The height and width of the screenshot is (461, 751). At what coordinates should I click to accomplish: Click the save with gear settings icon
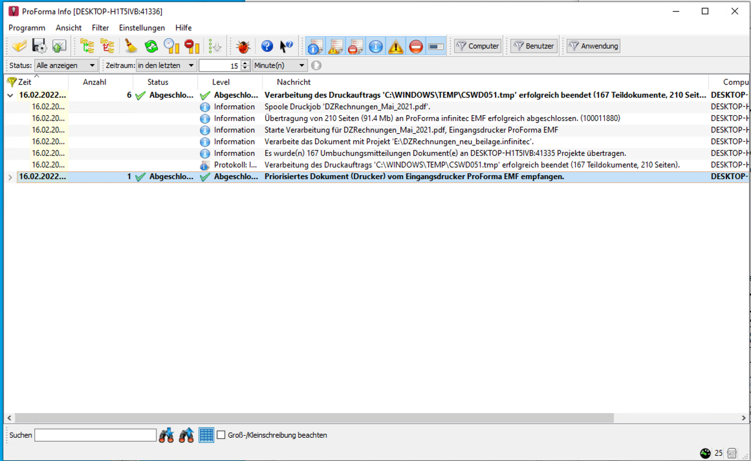point(39,46)
